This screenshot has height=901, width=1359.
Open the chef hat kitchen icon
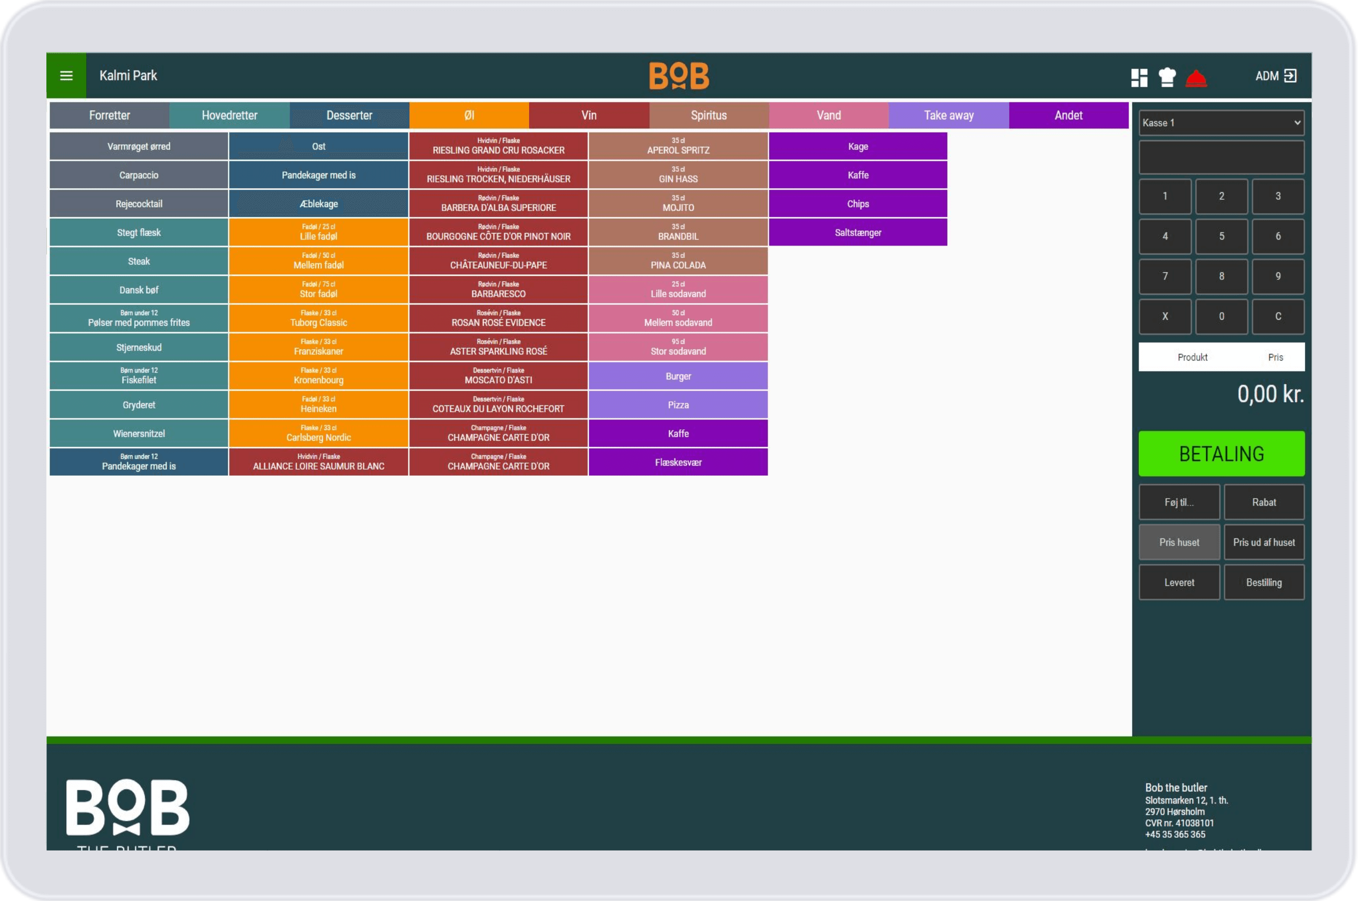pyautogui.click(x=1167, y=76)
